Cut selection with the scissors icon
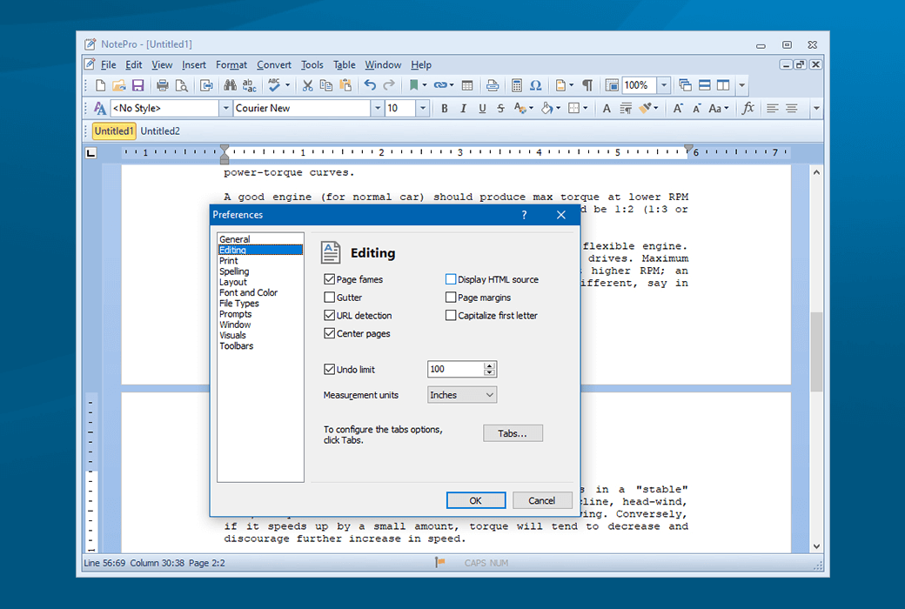Image resolution: width=905 pixels, height=609 pixels. point(308,85)
